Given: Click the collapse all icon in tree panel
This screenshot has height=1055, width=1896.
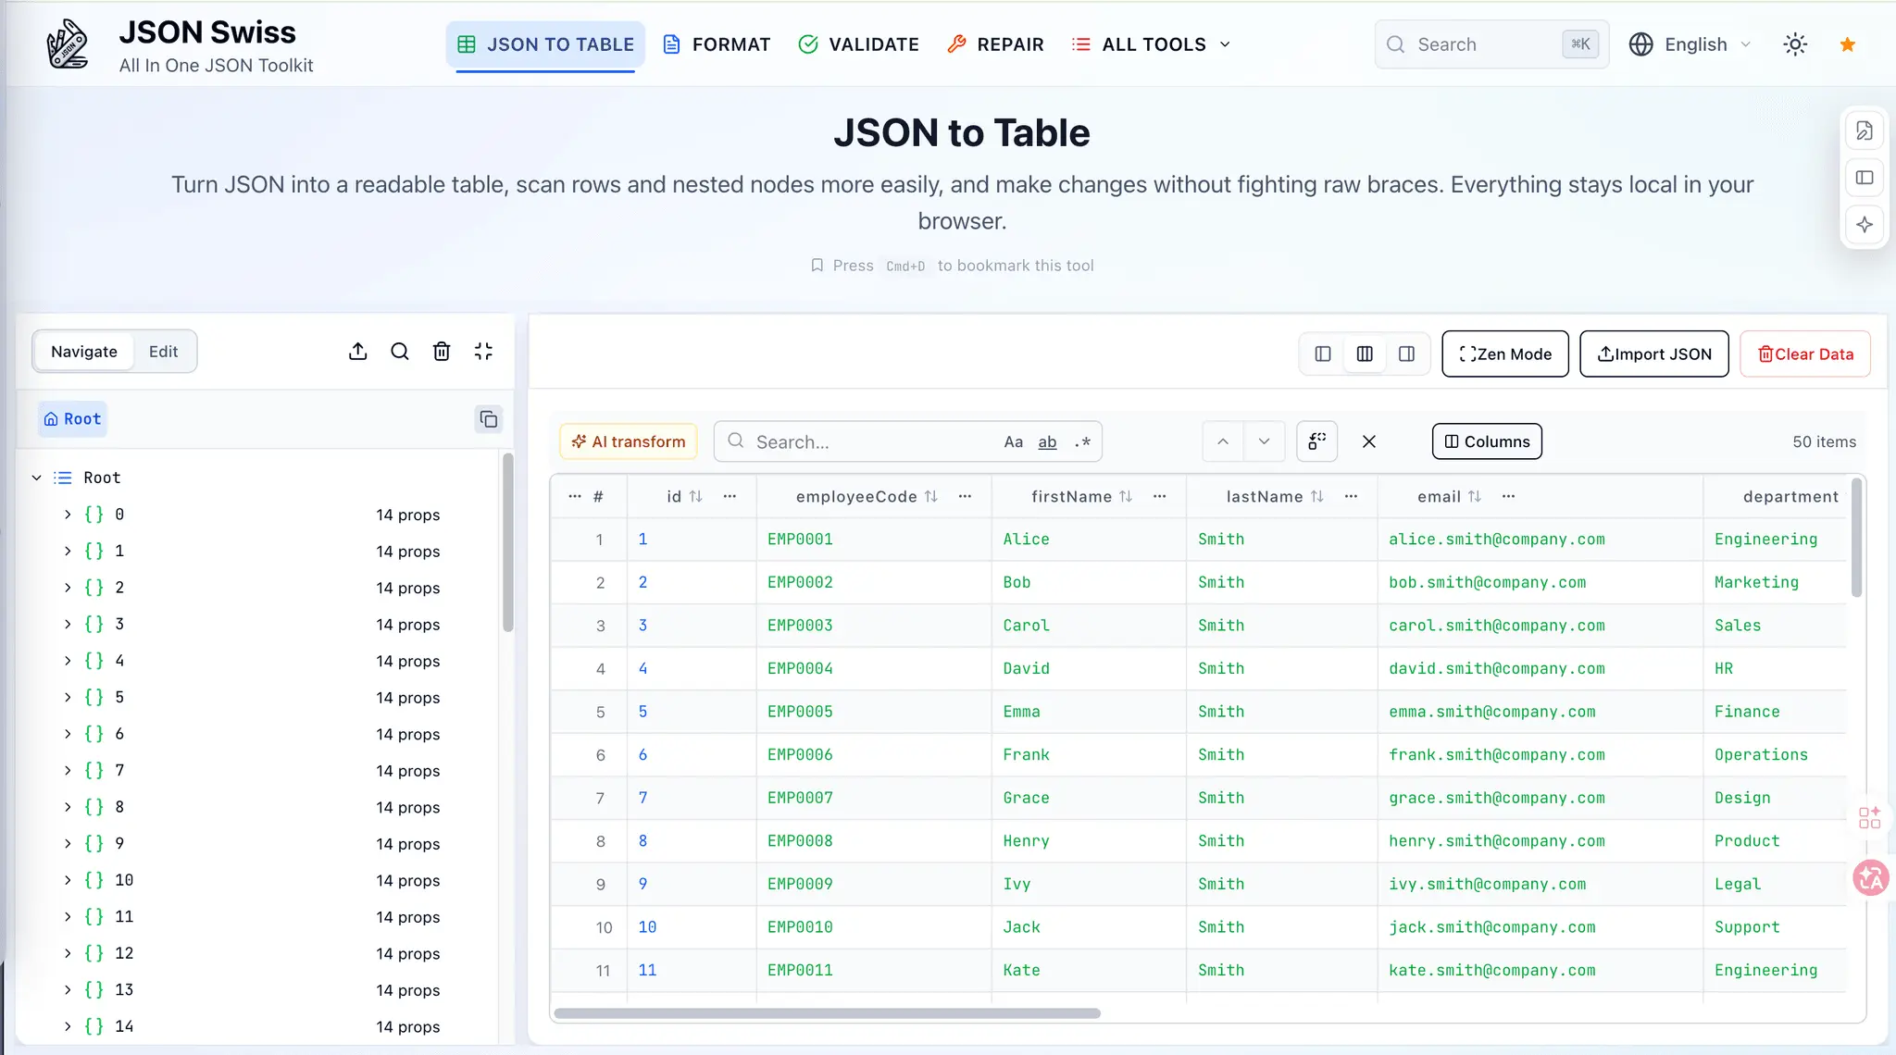Looking at the screenshot, I should [483, 352].
